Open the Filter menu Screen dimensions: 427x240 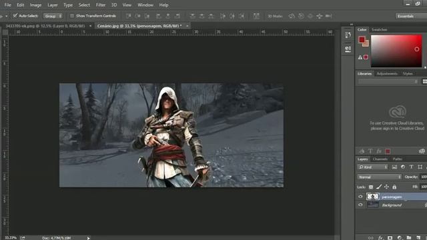[101, 5]
